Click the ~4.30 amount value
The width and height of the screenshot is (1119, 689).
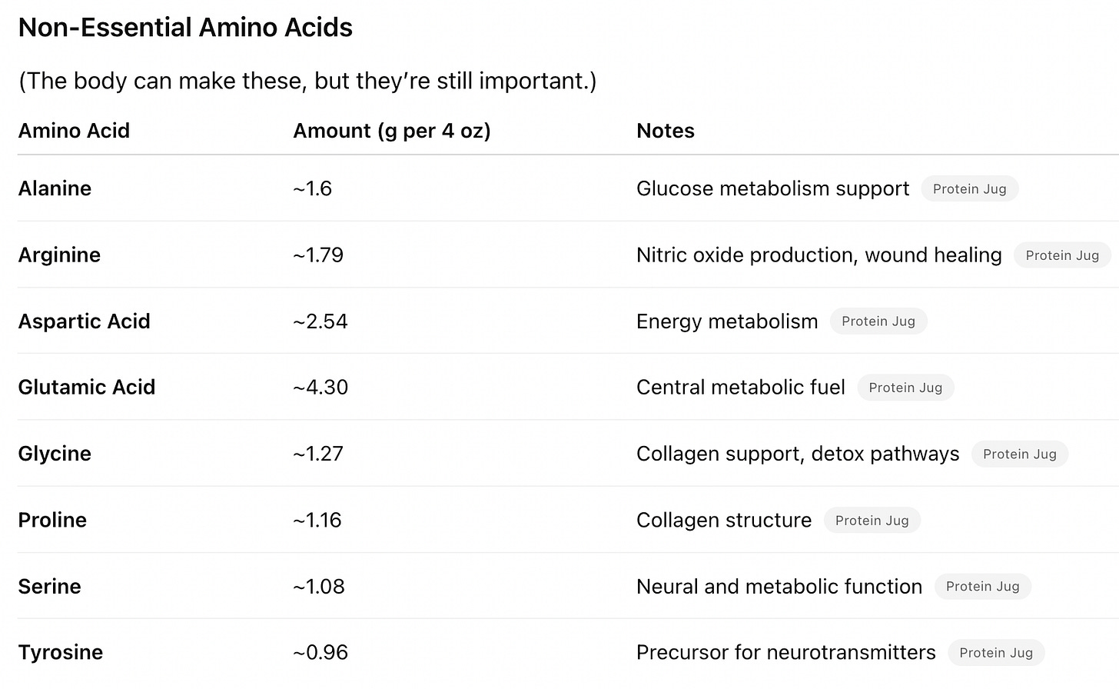(x=320, y=387)
